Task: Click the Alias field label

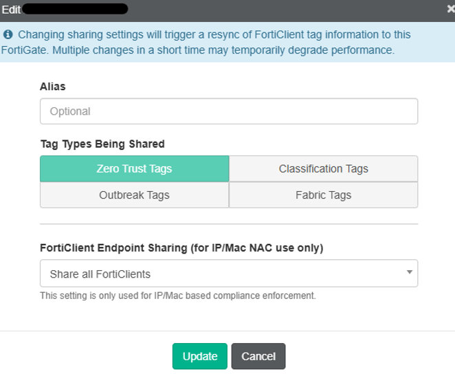Action: tap(53, 87)
